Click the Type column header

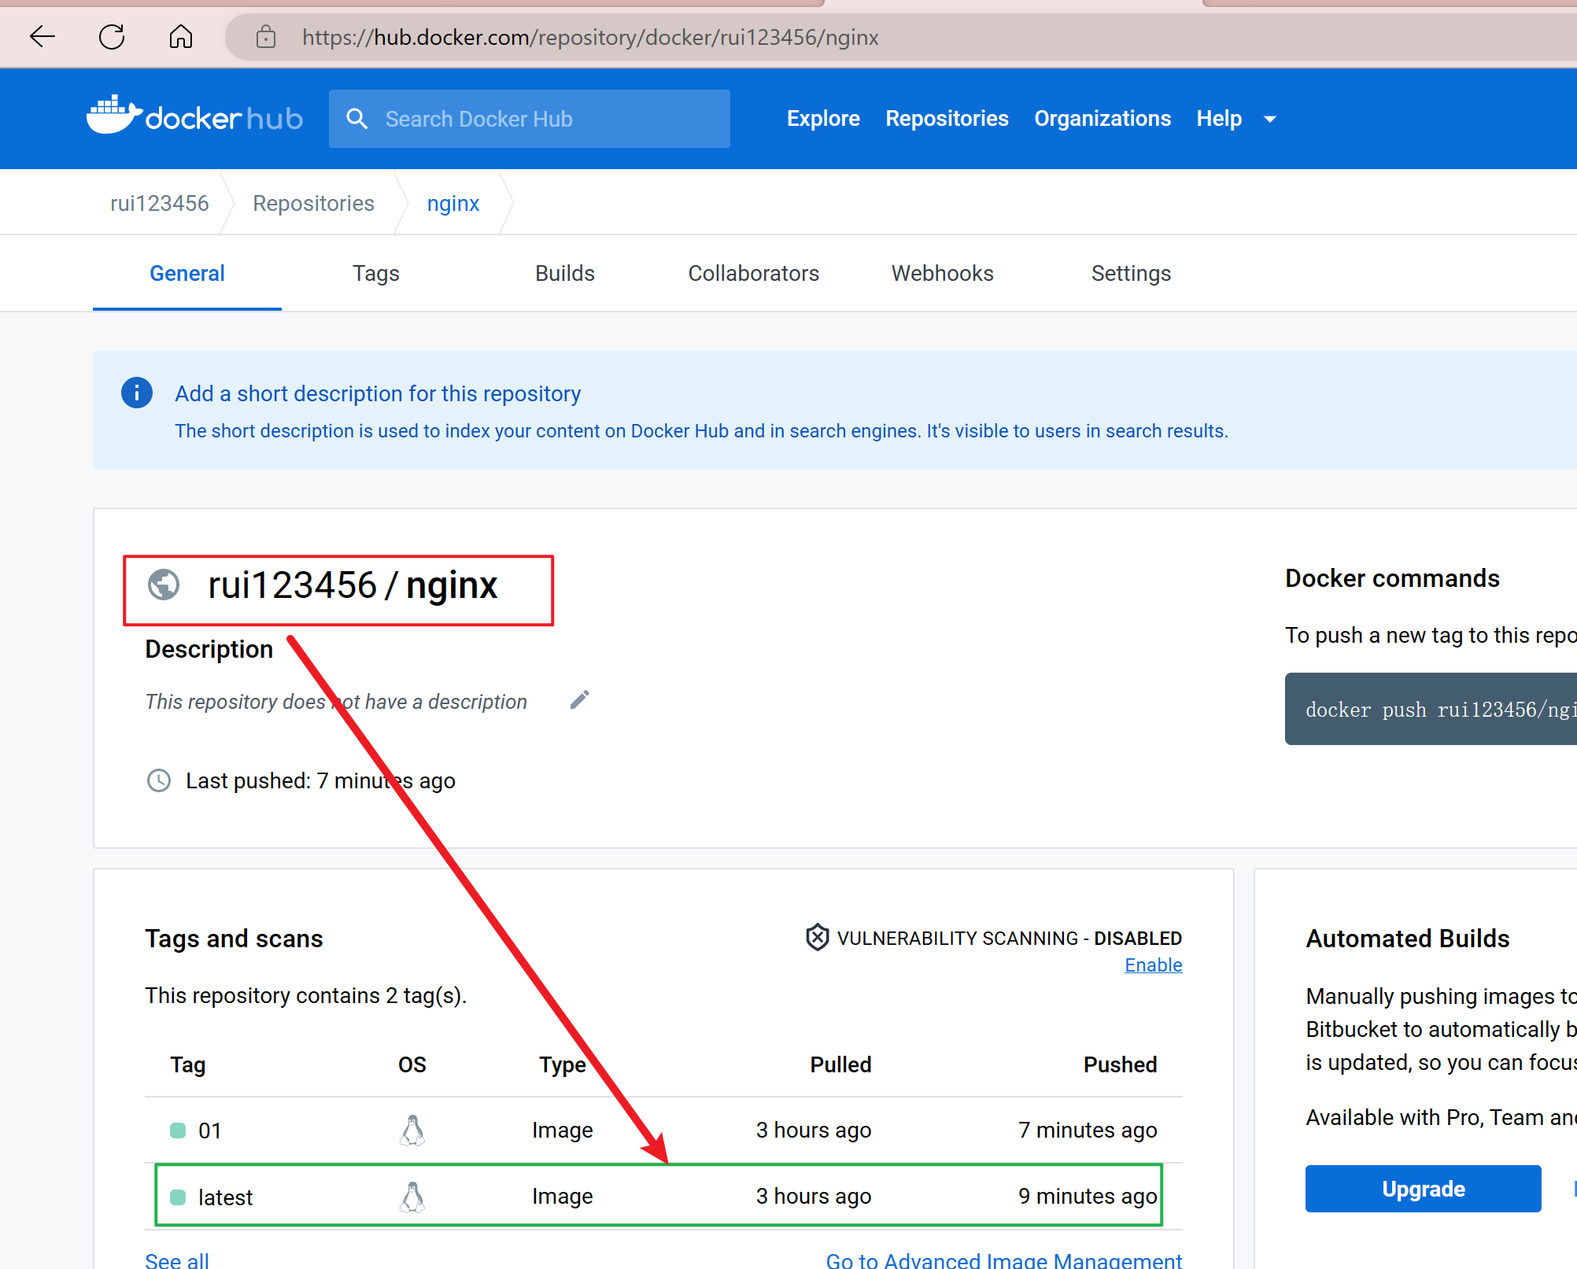pyautogui.click(x=563, y=1064)
